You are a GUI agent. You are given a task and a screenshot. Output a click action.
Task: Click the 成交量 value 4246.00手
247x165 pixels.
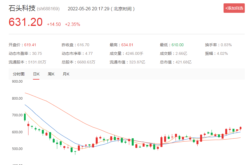[x=134, y=53]
